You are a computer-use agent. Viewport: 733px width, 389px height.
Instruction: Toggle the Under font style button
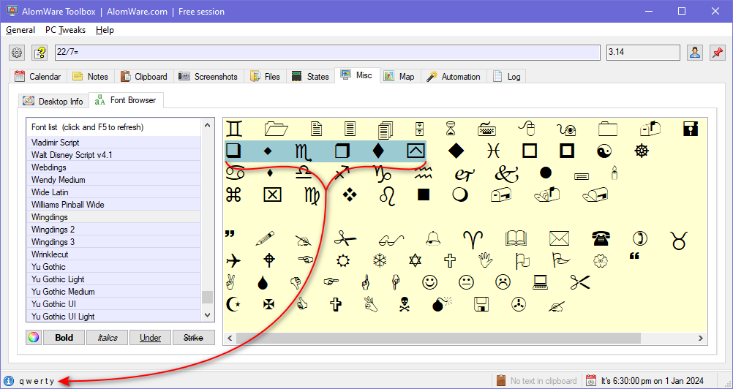150,337
